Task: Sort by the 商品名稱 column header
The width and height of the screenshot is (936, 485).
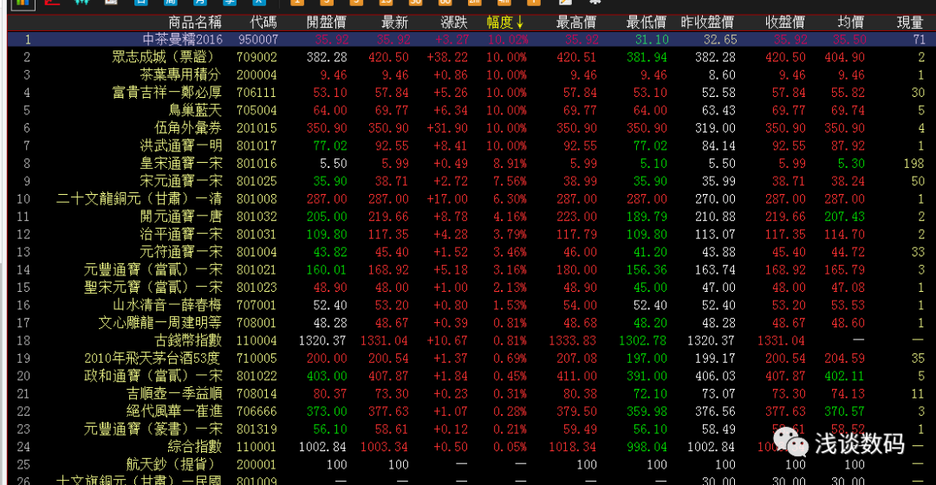Action: click(195, 23)
